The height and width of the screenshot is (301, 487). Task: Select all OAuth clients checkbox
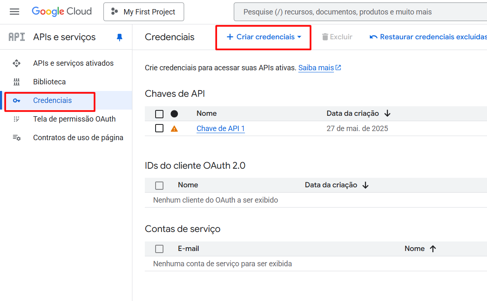(x=159, y=186)
